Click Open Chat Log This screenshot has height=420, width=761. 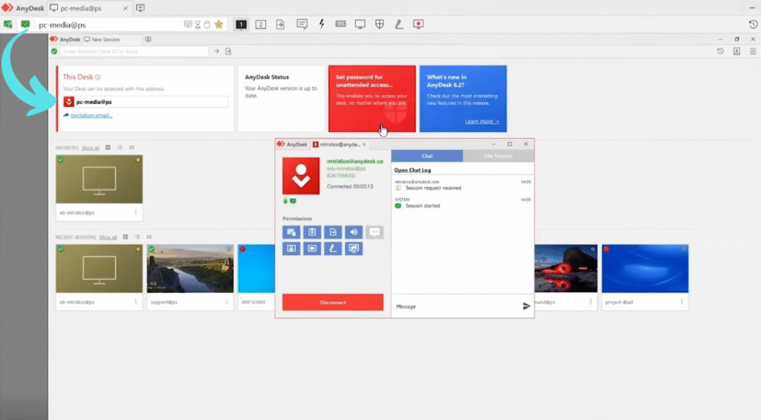point(412,170)
